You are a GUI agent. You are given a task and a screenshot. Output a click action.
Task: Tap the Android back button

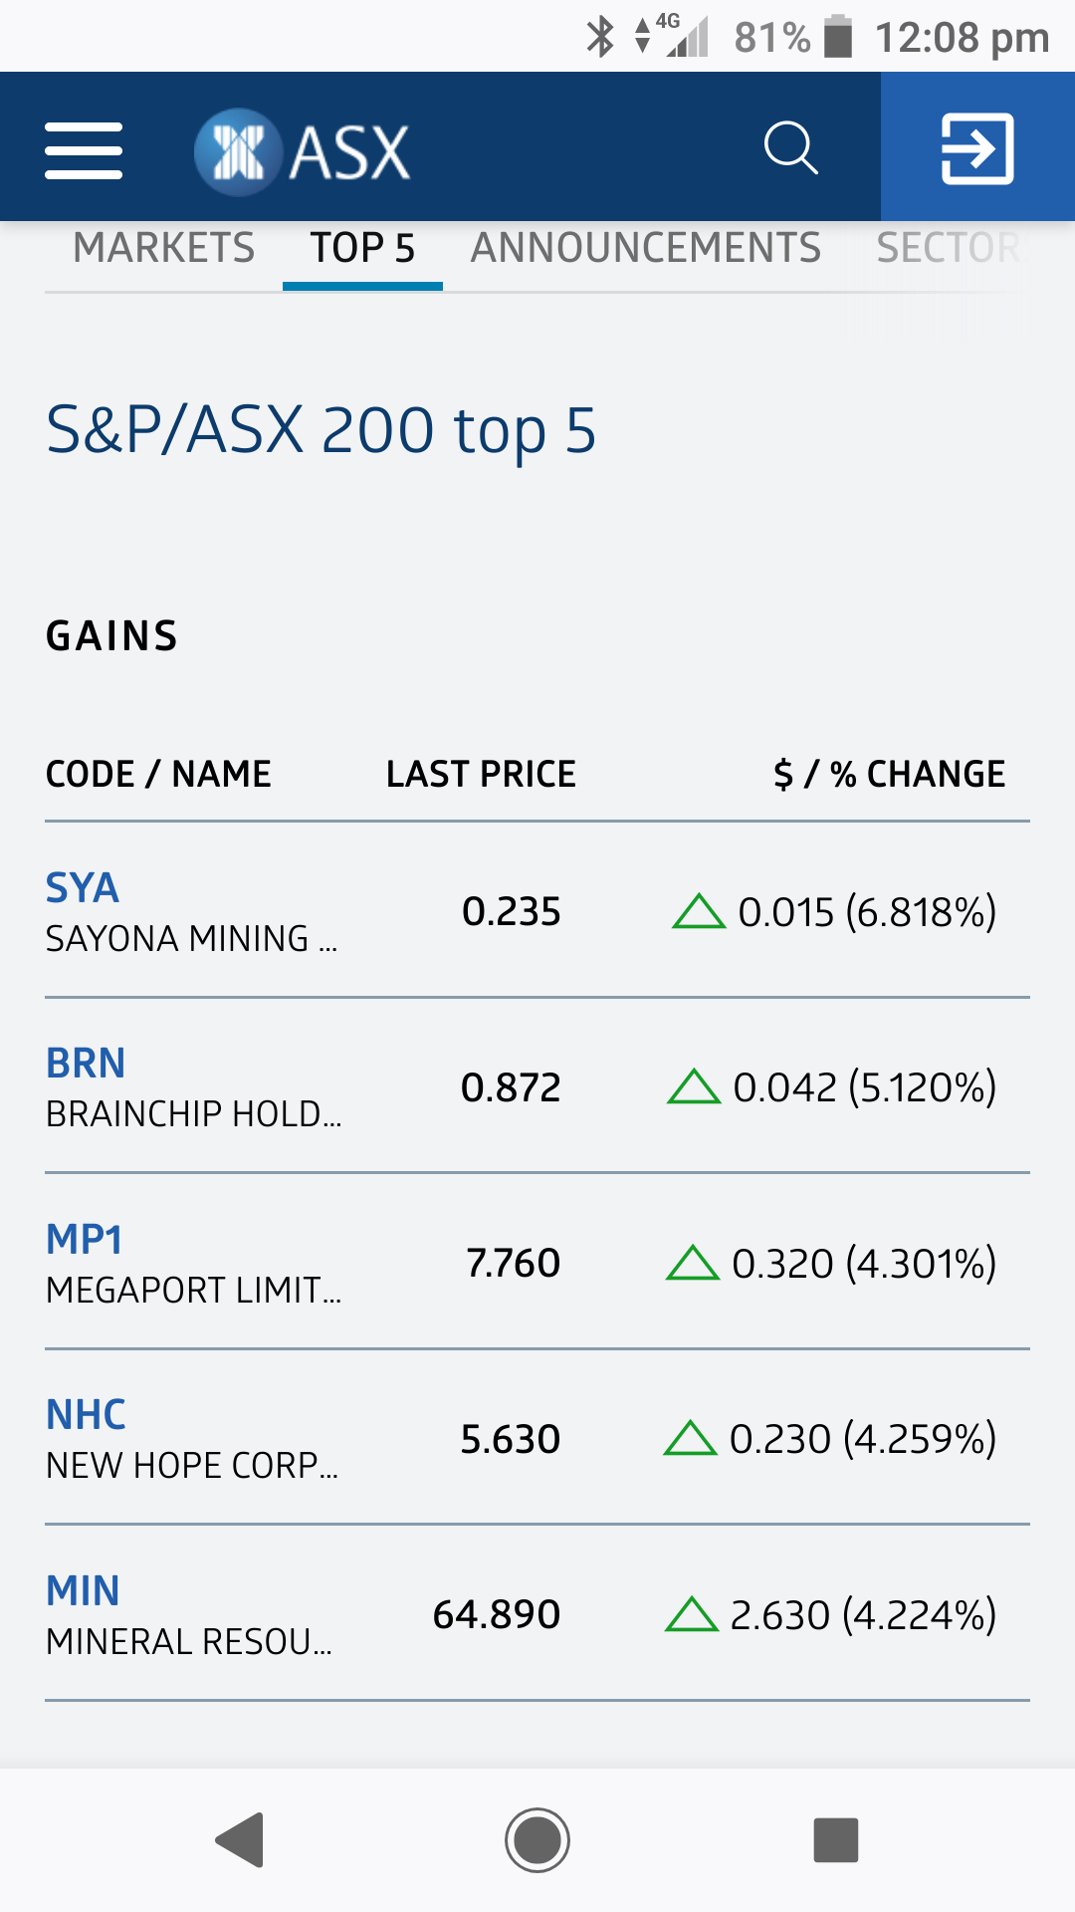240,1839
